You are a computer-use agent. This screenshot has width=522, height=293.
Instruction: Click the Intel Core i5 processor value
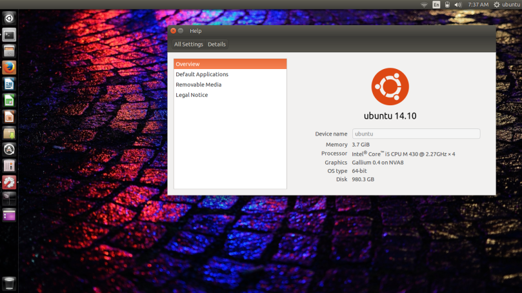(403, 154)
